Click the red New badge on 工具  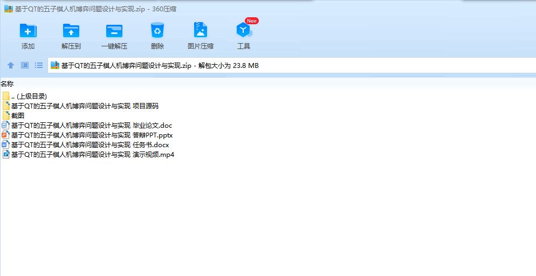click(252, 21)
